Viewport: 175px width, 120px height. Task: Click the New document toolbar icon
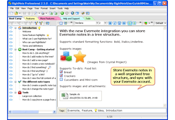[x=12, y=13]
